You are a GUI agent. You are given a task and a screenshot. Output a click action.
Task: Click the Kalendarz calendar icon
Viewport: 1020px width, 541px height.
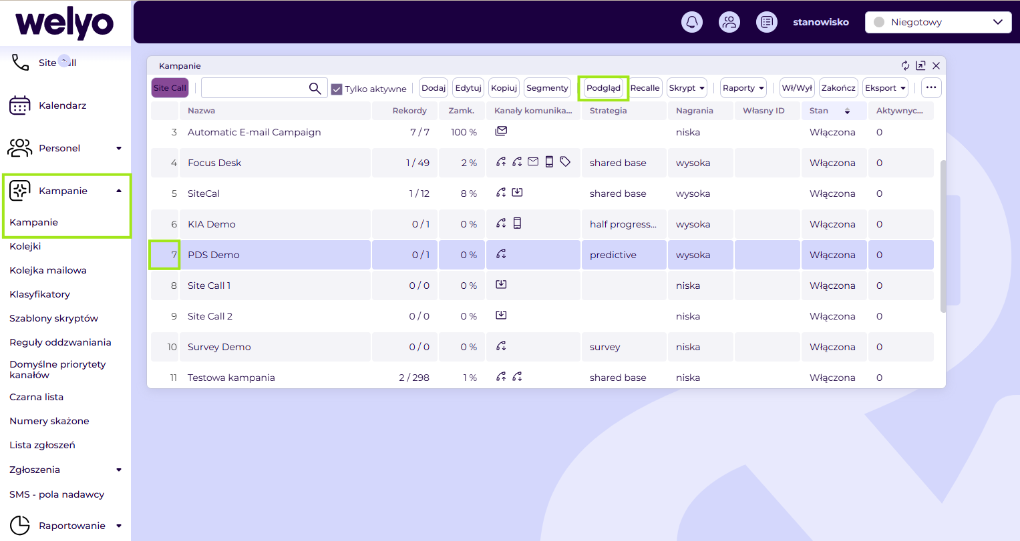click(20, 105)
